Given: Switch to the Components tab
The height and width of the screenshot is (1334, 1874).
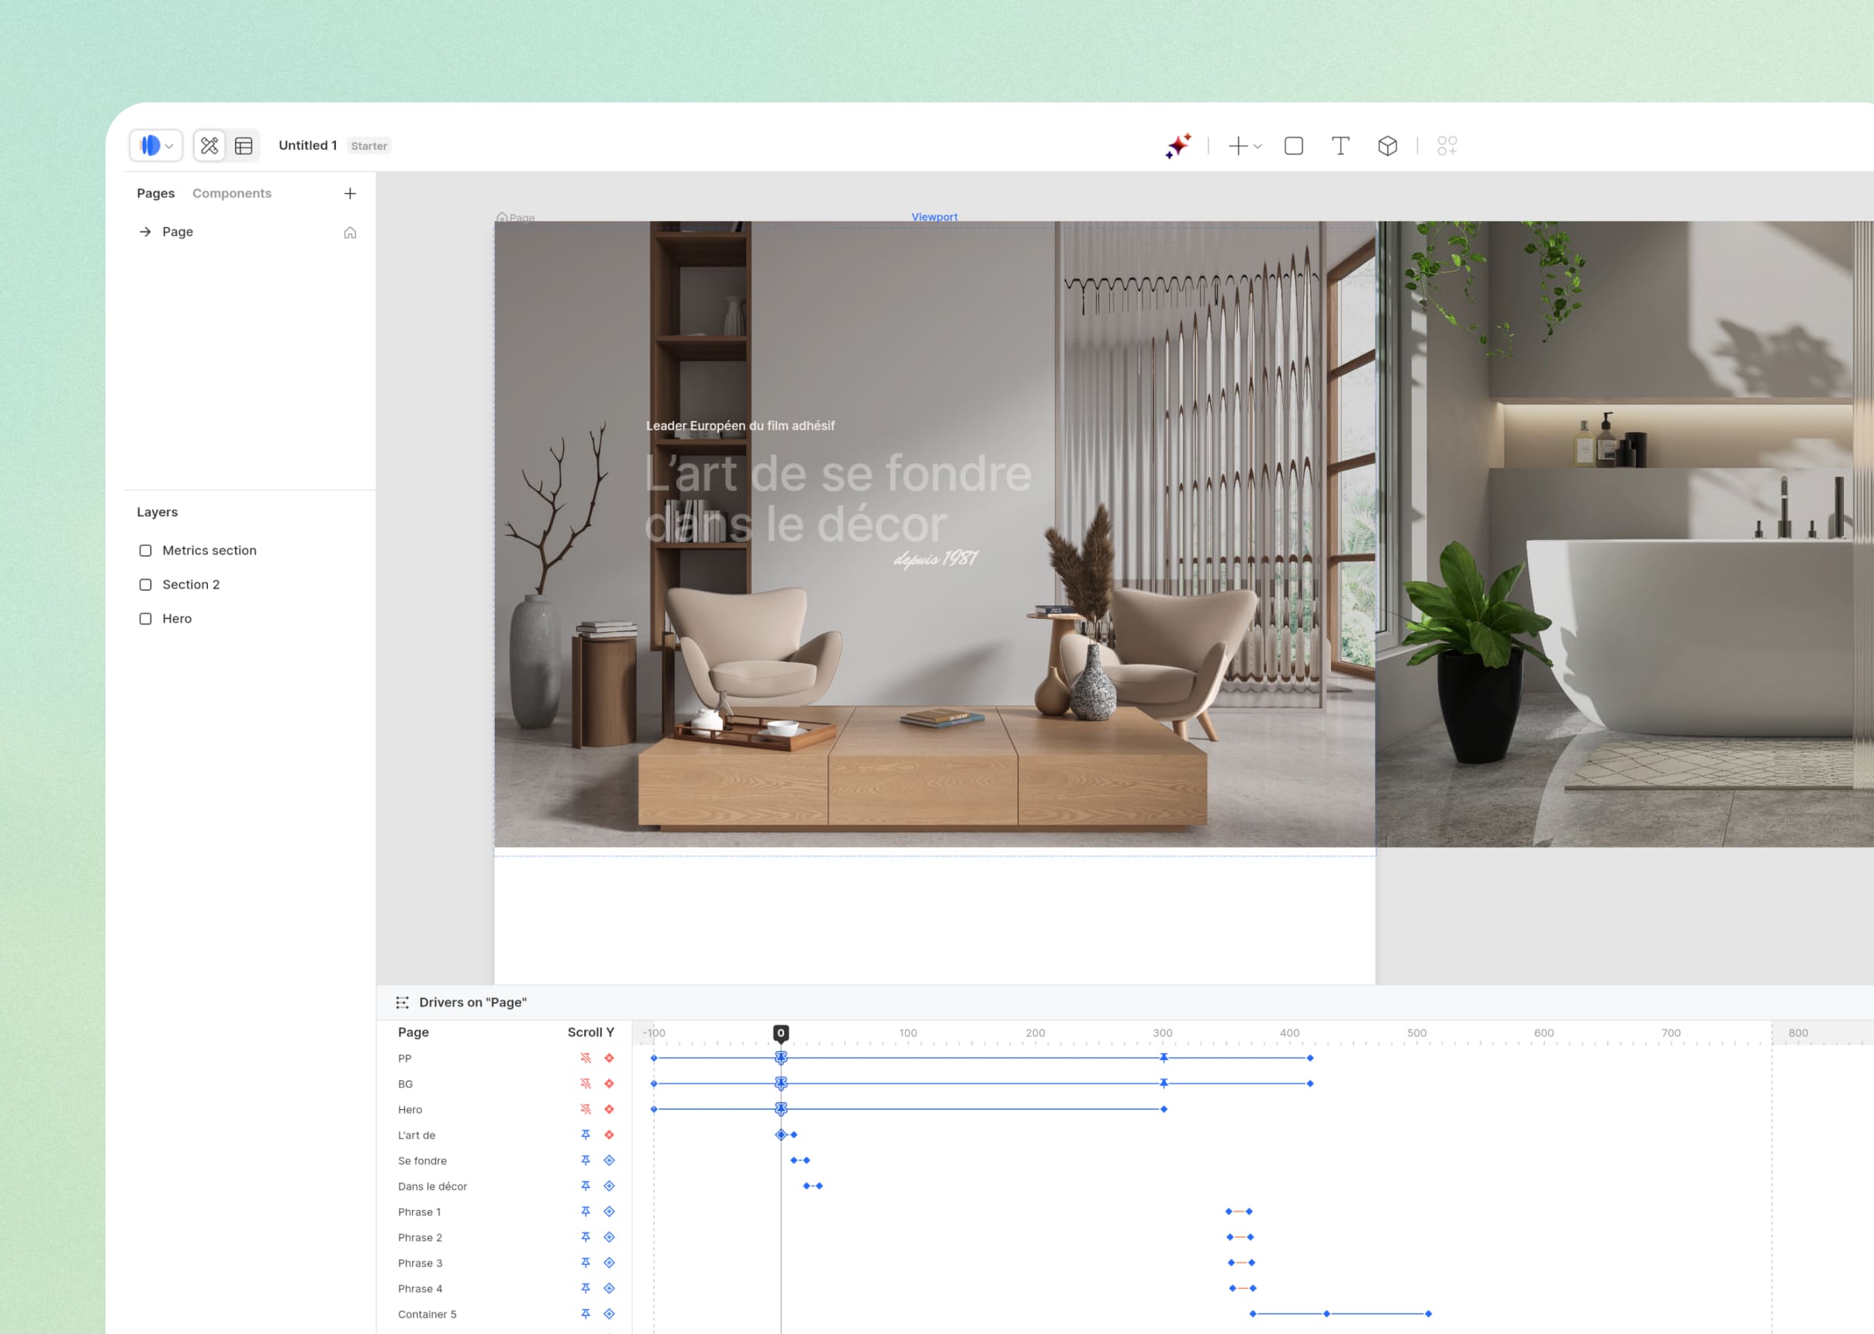Looking at the screenshot, I should tap(232, 193).
